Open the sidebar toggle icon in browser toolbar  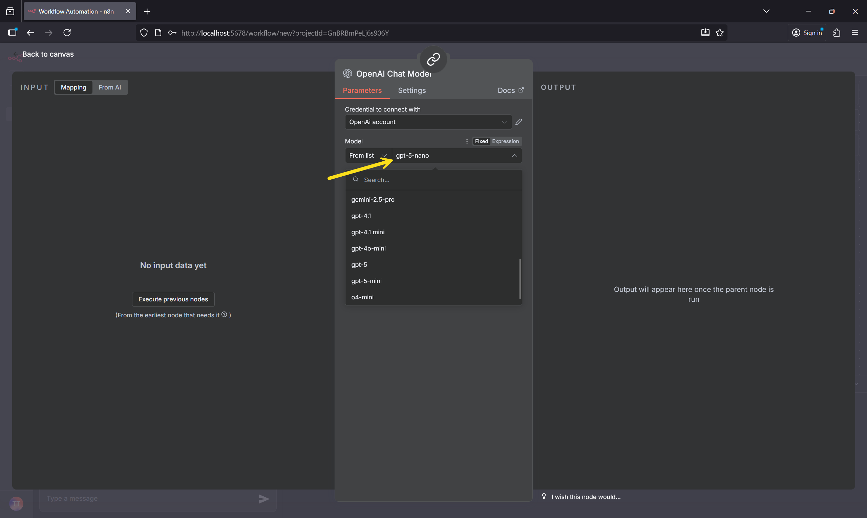coord(12,32)
